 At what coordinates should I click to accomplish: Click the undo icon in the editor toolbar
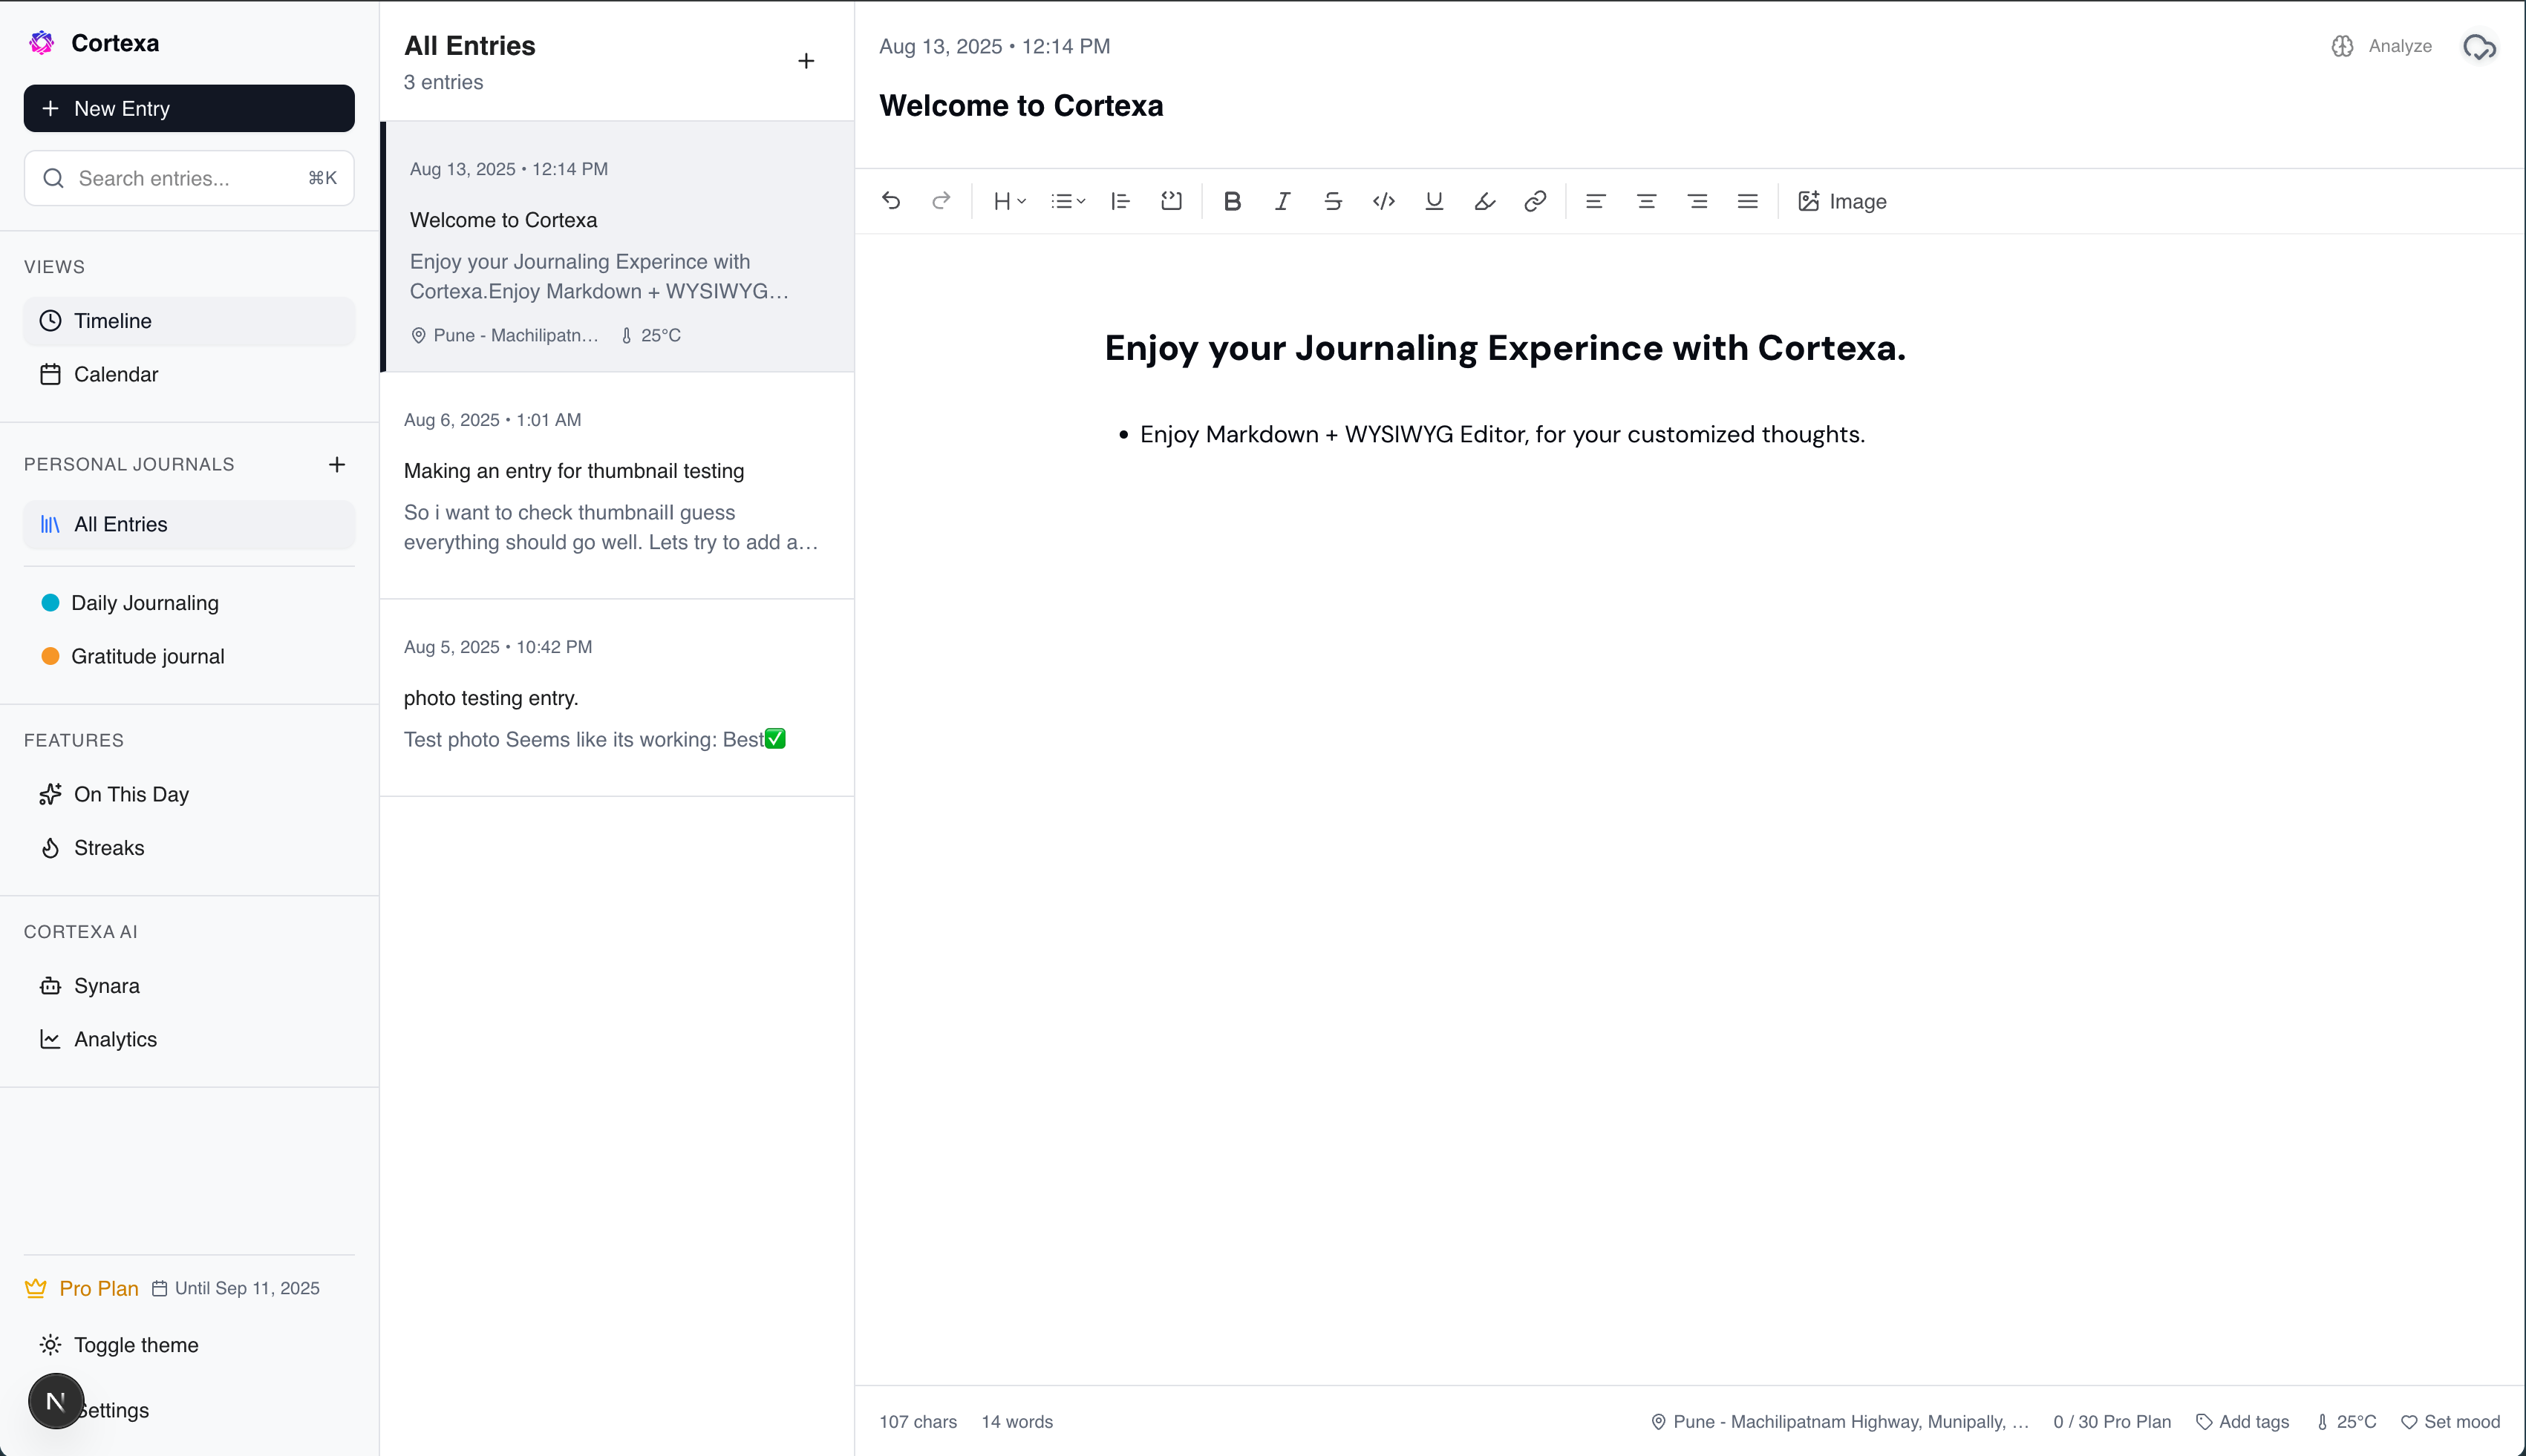[890, 201]
